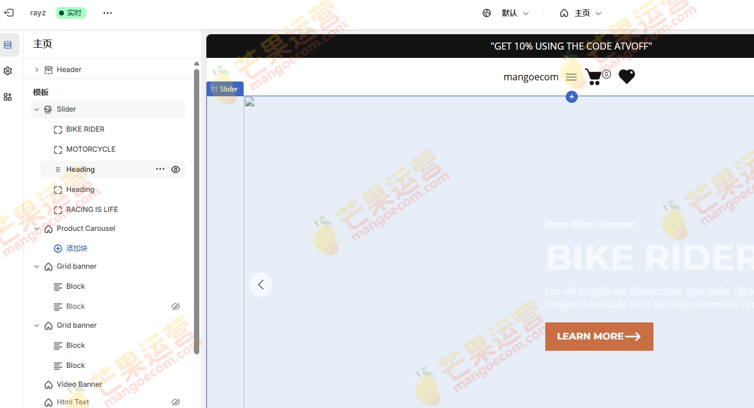The image size is (754, 408).
Task: Click the exit editor icon
Action: click(9, 12)
